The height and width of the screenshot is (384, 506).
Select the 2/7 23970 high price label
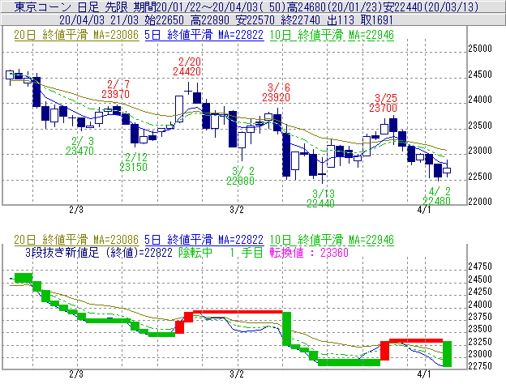tap(115, 89)
